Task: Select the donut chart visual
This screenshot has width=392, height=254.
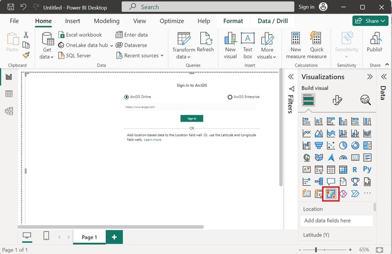Action: [355, 145]
